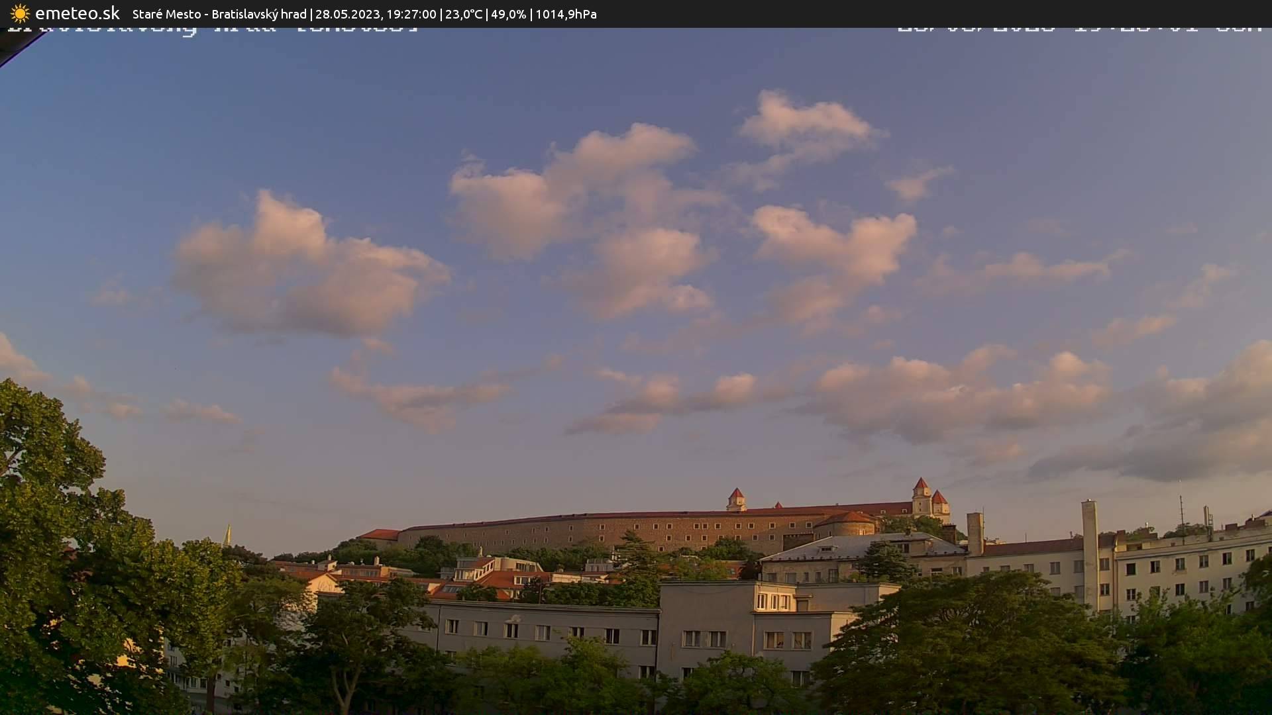The width and height of the screenshot is (1272, 715).
Task: Open emeteo.sk by clicking its name
Action: [78, 13]
